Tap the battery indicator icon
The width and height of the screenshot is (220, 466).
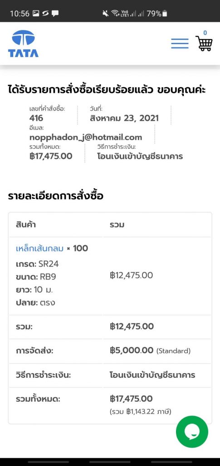pyautogui.click(x=165, y=13)
